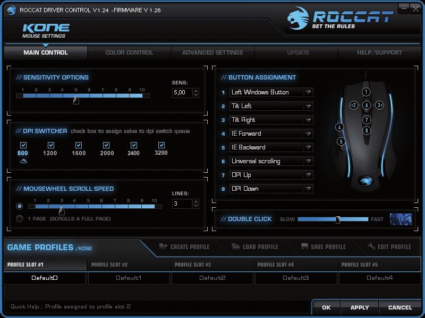
Task: Click the Load Profile folder icon
Action: pyautogui.click(x=235, y=246)
